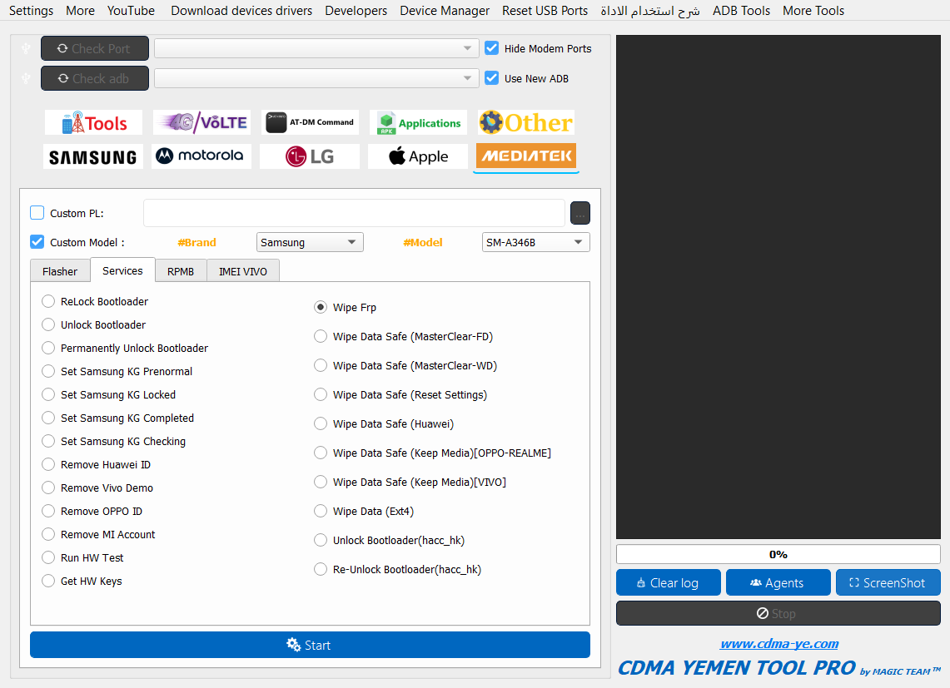This screenshot has width=950, height=688.
Task: Expand the #Brand Samsung dropdown
Action: [310, 243]
